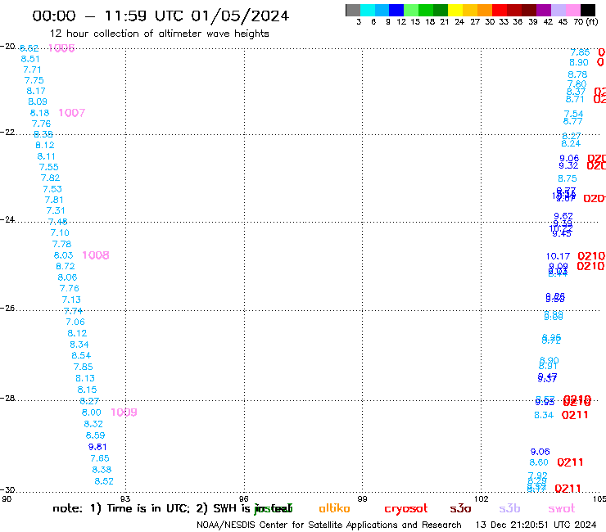Click the wave height value 8.54
Image resolution: width=606 pixels, height=532 pixels.
(81, 356)
